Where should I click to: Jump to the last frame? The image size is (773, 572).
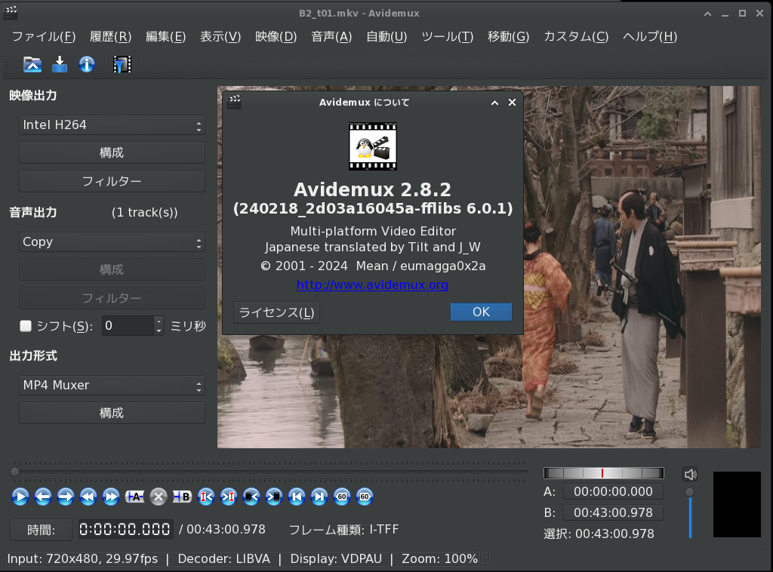(319, 497)
